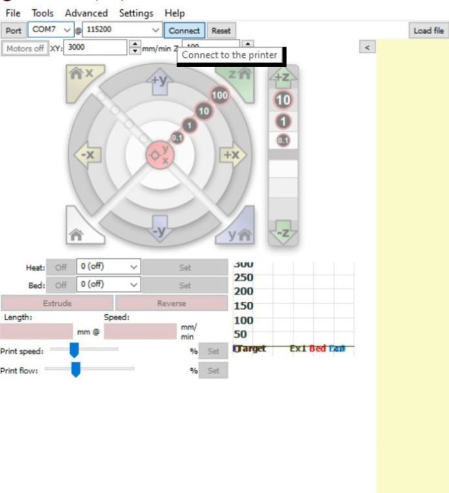The height and width of the screenshot is (493, 449).
Task: Move Z up with the +Z arrow
Action: [283, 78]
